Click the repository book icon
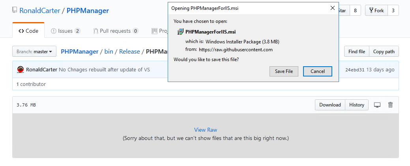The width and height of the screenshot is (410, 166). (x=15, y=10)
